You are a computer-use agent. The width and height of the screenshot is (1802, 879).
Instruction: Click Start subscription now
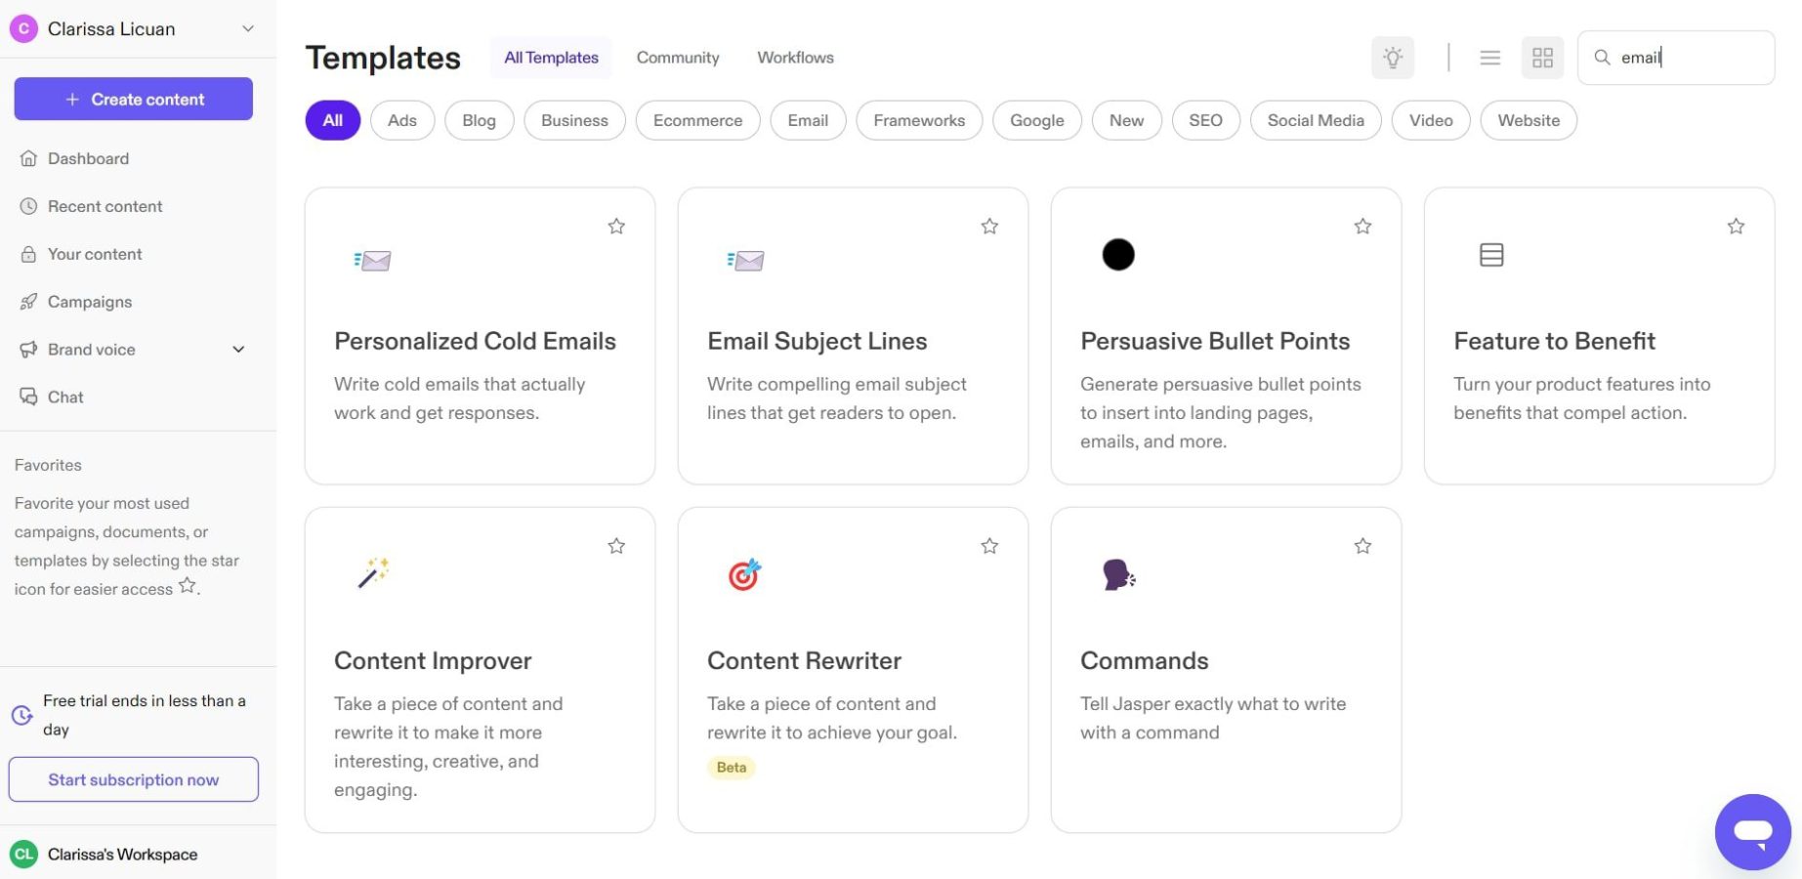tap(133, 779)
